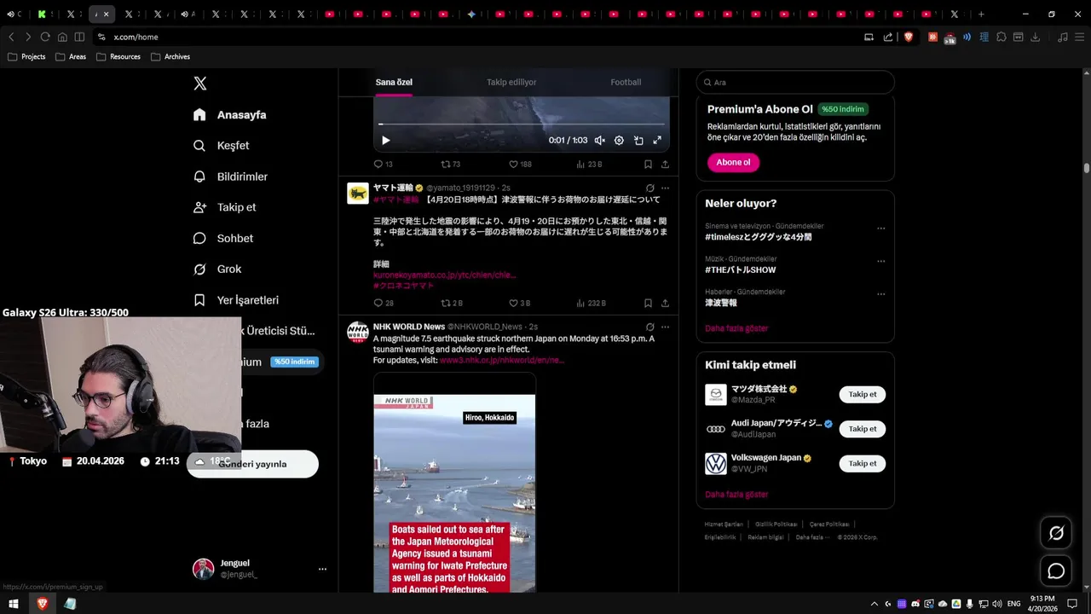Image resolution: width=1091 pixels, height=614 pixels.
Task: Open the NHK Hiroo, Hokkaido video thumbnail
Action: pos(454,483)
